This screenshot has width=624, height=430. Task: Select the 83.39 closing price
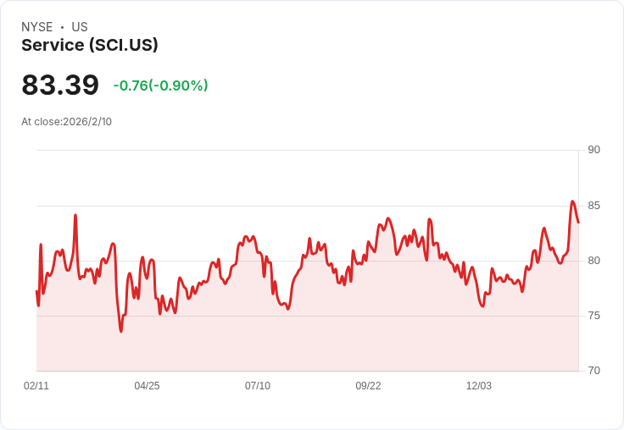60,85
